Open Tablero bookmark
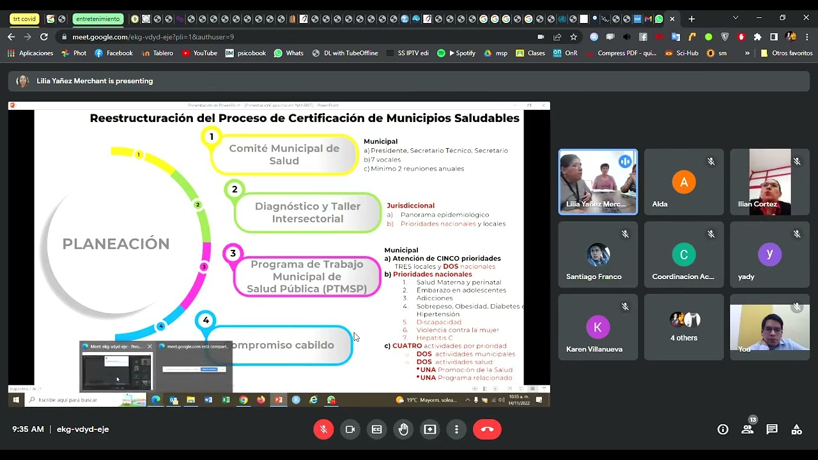 [157, 53]
